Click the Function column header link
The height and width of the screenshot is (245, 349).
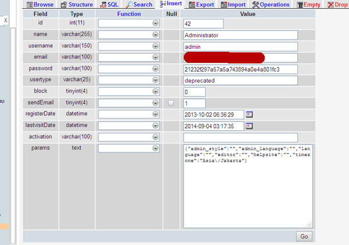[129, 14]
